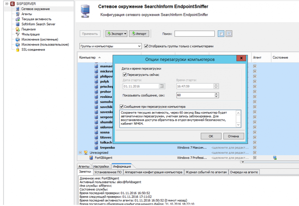This screenshot has width=299, height=206.
Task: Collapse the Unrecognized group
Action: (80, 153)
